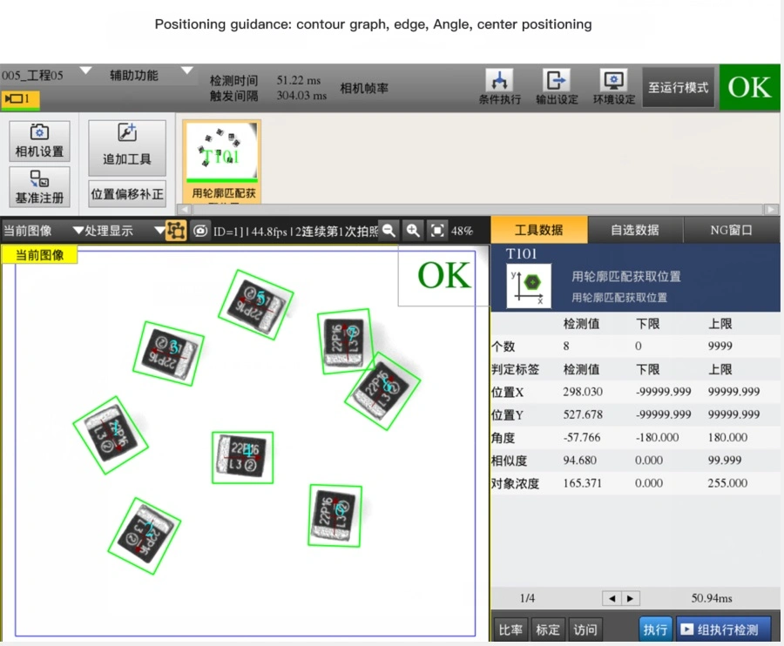Click the 至运行模式 run mode button
The image size is (784, 646).
click(678, 87)
